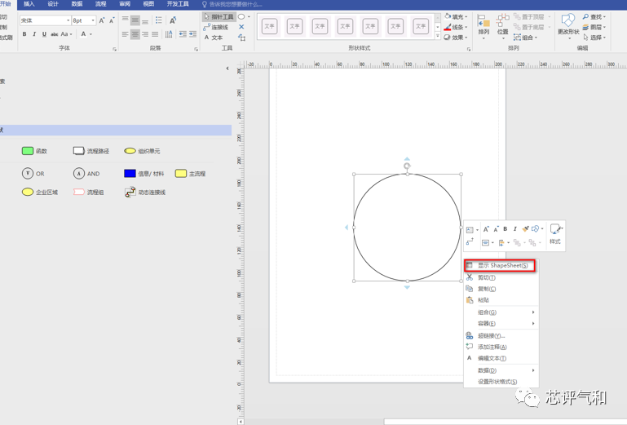Select the yellow 主流程 stencil shape
Screen dimensions: 627x425
[x=190, y=173]
